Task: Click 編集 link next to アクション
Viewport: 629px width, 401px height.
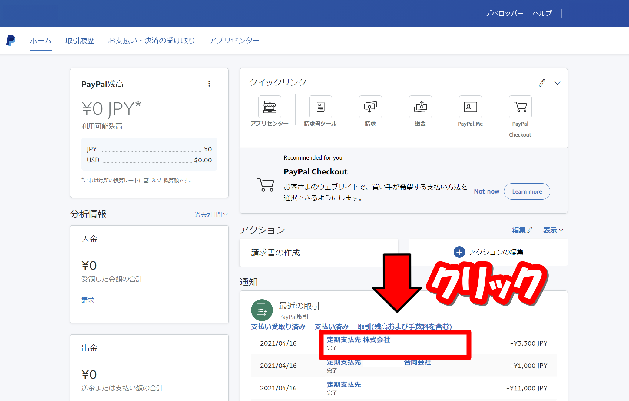Action: pyautogui.click(x=522, y=230)
